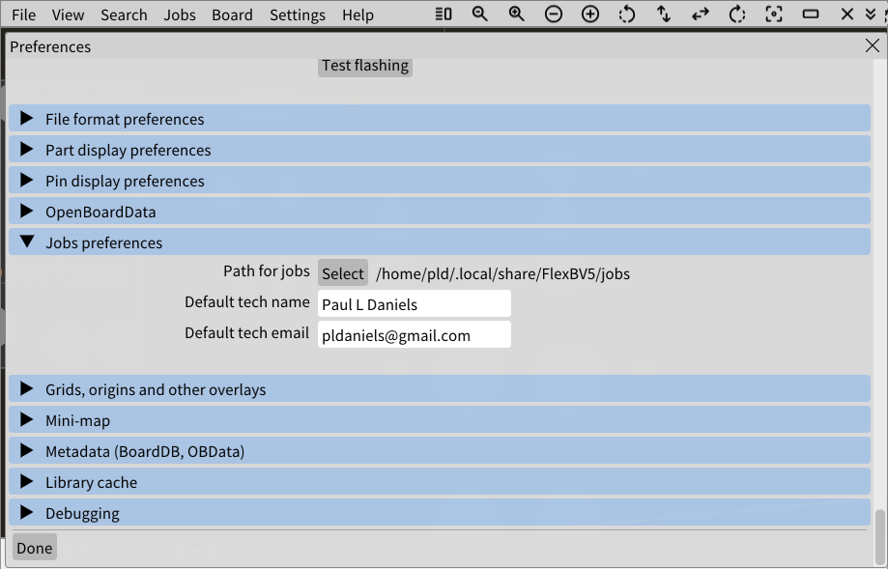
Task: Click Select to choose the jobs path
Action: click(x=343, y=273)
